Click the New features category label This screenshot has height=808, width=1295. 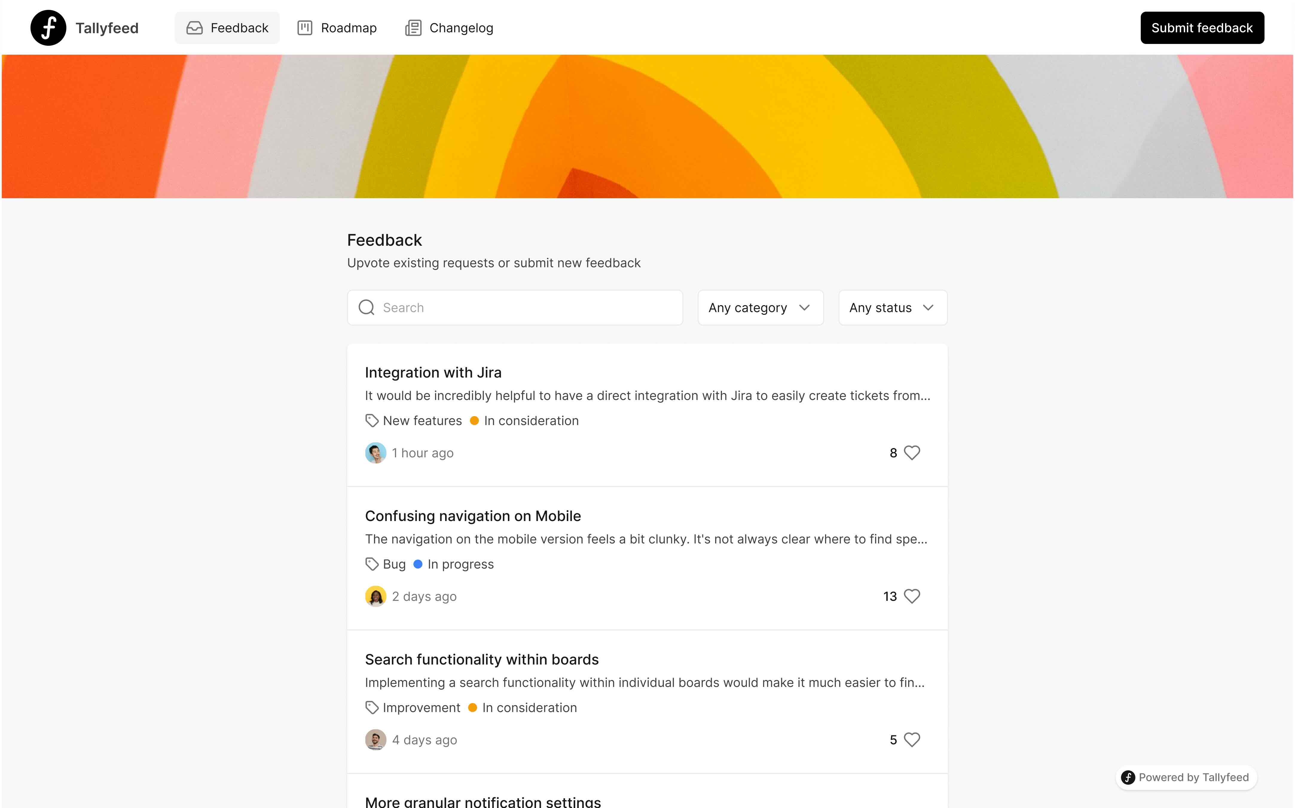click(422, 421)
